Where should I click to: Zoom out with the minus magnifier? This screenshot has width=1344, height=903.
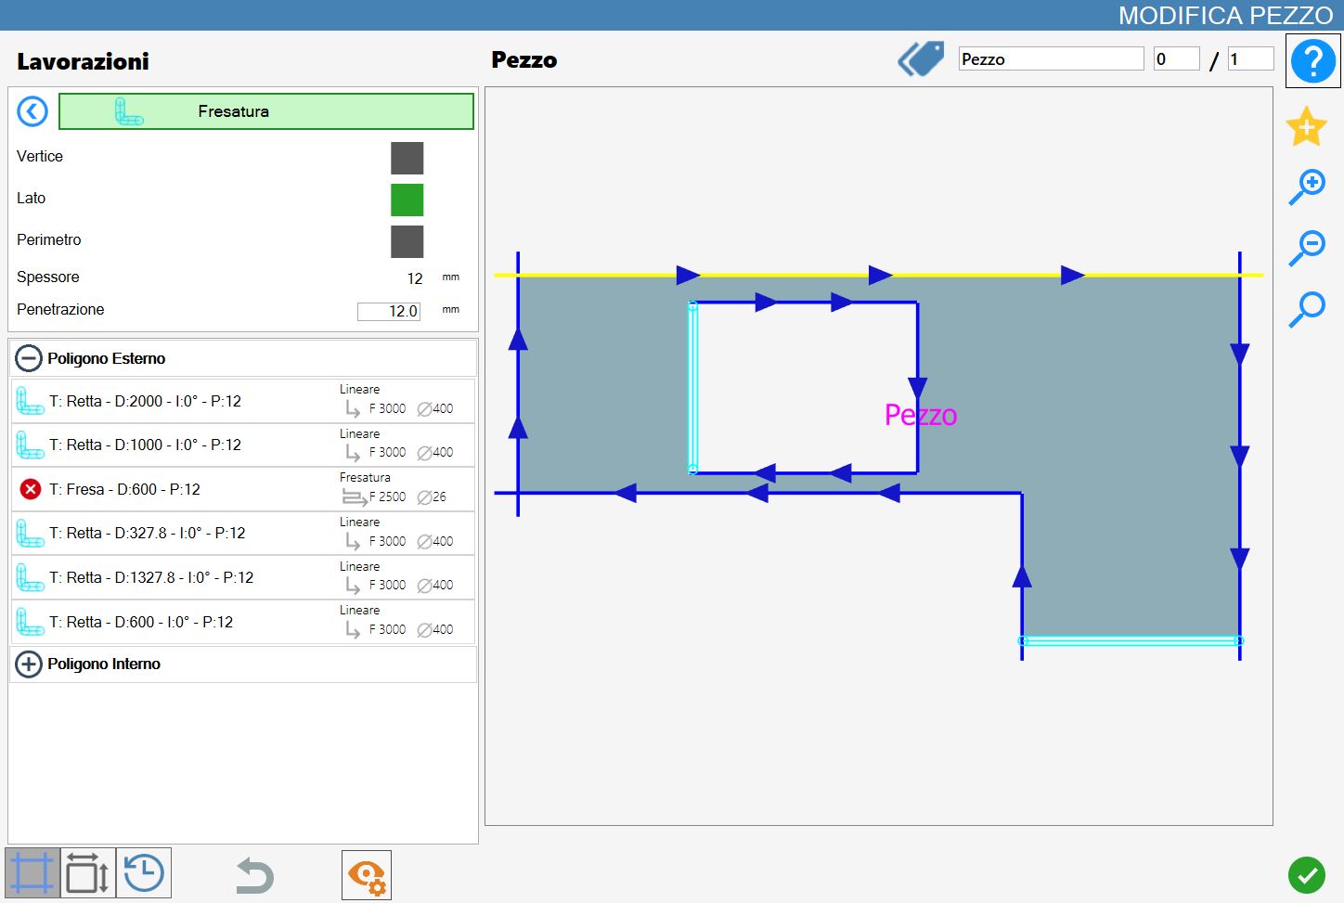[1307, 248]
